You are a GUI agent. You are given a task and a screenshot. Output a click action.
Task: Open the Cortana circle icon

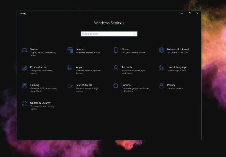(x=116, y=86)
